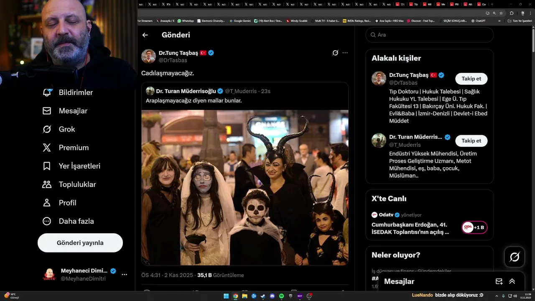Follow Dr. Turan Müderrisoğlu with Takip et
Image resolution: width=535 pixels, height=301 pixels.
coord(471,141)
